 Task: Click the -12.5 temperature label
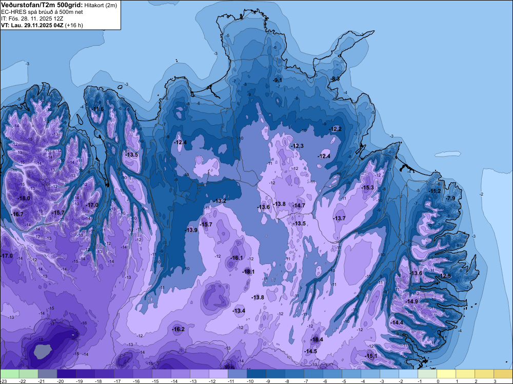[445, 276]
